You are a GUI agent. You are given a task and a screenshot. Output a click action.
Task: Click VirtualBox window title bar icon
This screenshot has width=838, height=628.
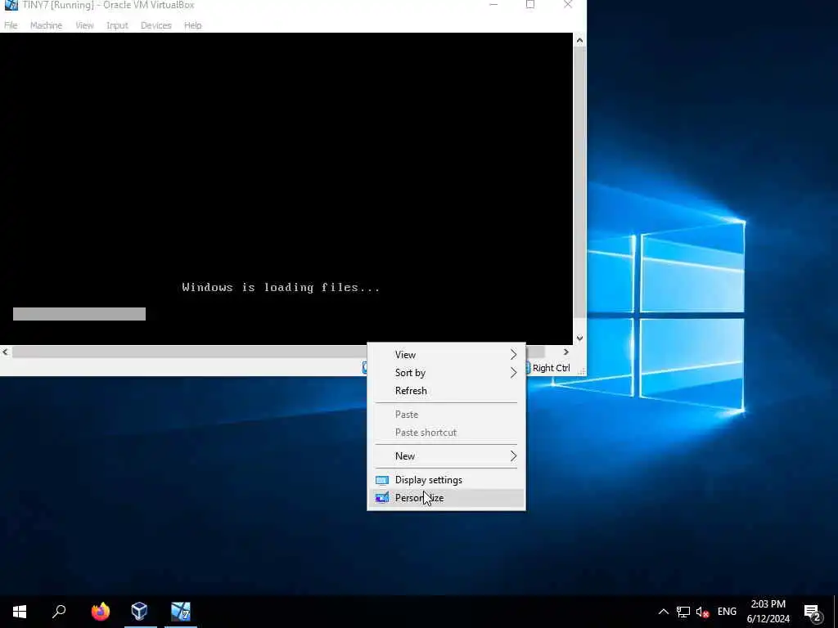tap(11, 6)
